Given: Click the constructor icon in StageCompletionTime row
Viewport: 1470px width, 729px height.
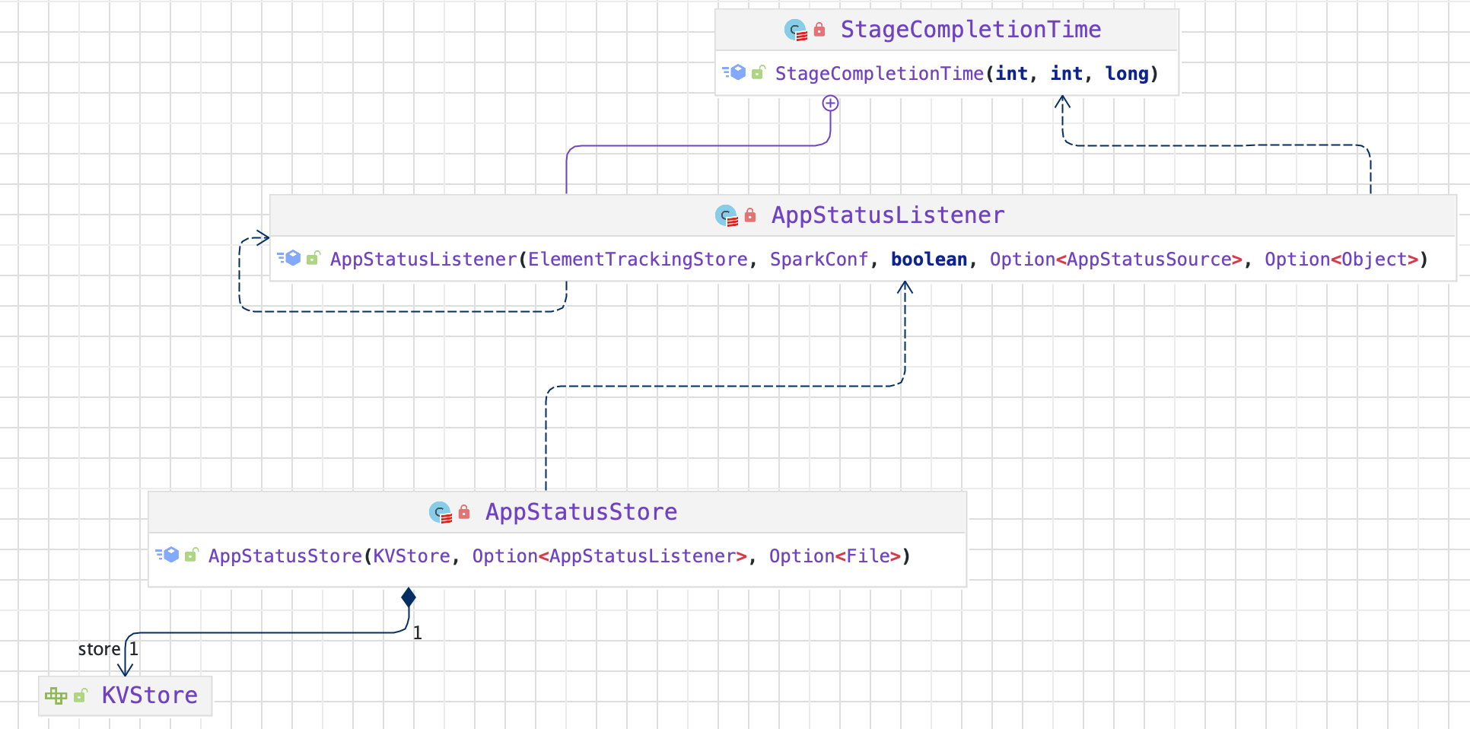Looking at the screenshot, I should coord(734,73).
